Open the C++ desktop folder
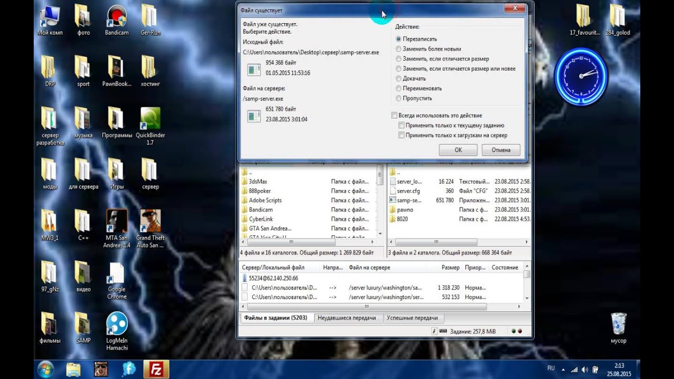 83,225
